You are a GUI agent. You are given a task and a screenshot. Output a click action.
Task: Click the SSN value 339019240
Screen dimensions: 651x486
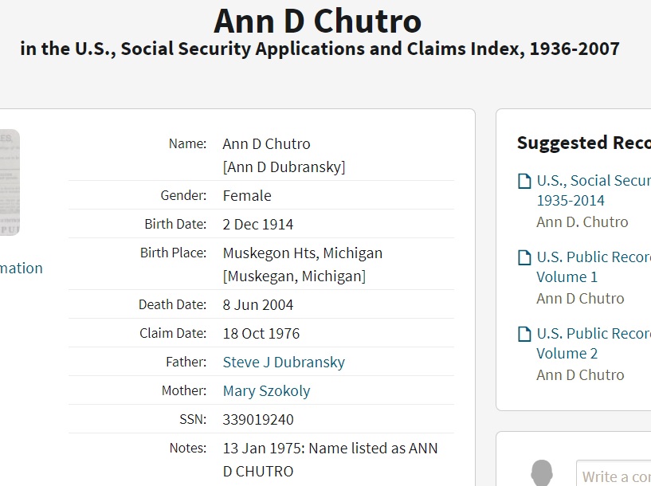tap(258, 419)
